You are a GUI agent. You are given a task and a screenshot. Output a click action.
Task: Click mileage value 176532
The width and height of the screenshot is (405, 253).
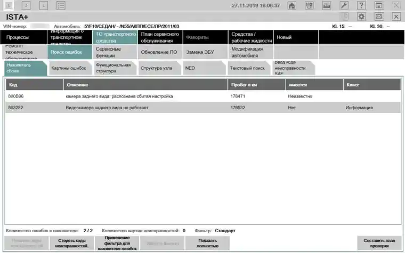point(238,108)
